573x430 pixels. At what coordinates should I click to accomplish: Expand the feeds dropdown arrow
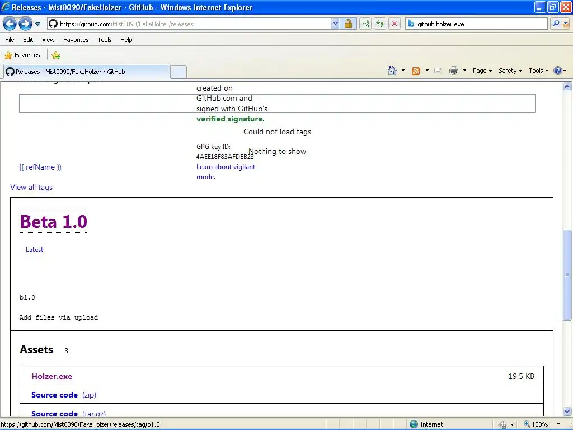pyautogui.click(x=427, y=71)
